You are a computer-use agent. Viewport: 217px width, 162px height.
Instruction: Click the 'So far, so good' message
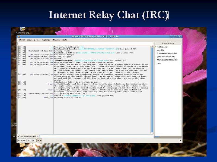(63, 57)
